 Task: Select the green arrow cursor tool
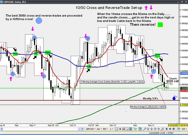(x=135, y=129)
